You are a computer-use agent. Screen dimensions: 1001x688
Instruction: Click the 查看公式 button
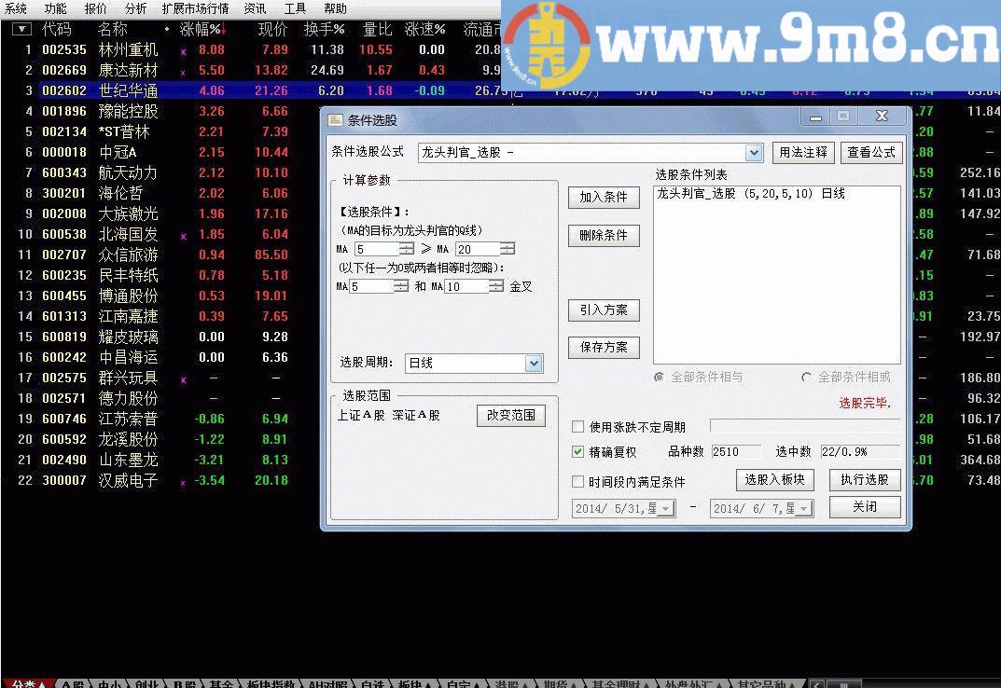871,153
